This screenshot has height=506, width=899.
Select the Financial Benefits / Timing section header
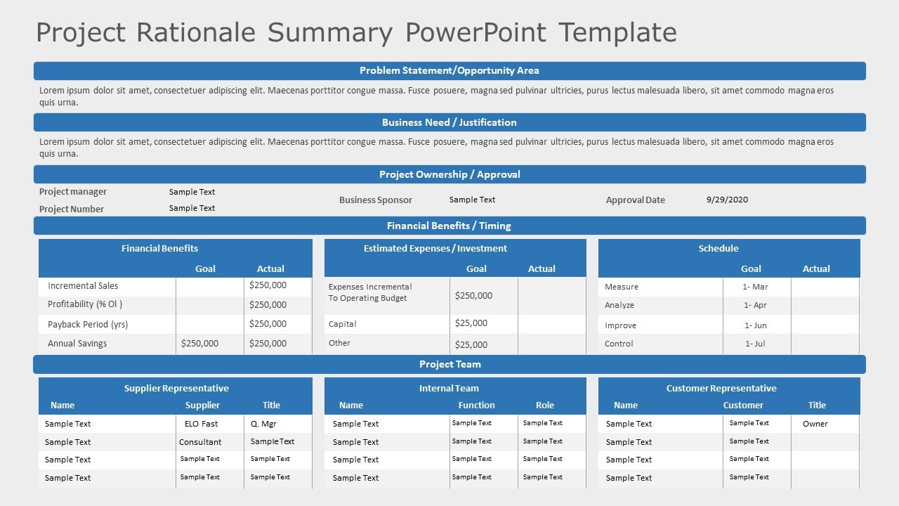point(449,226)
